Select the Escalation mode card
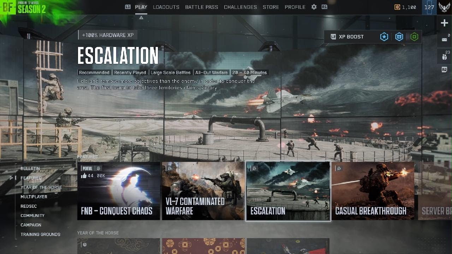The height and width of the screenshot is (254, 452). click(x=288, y=191)
